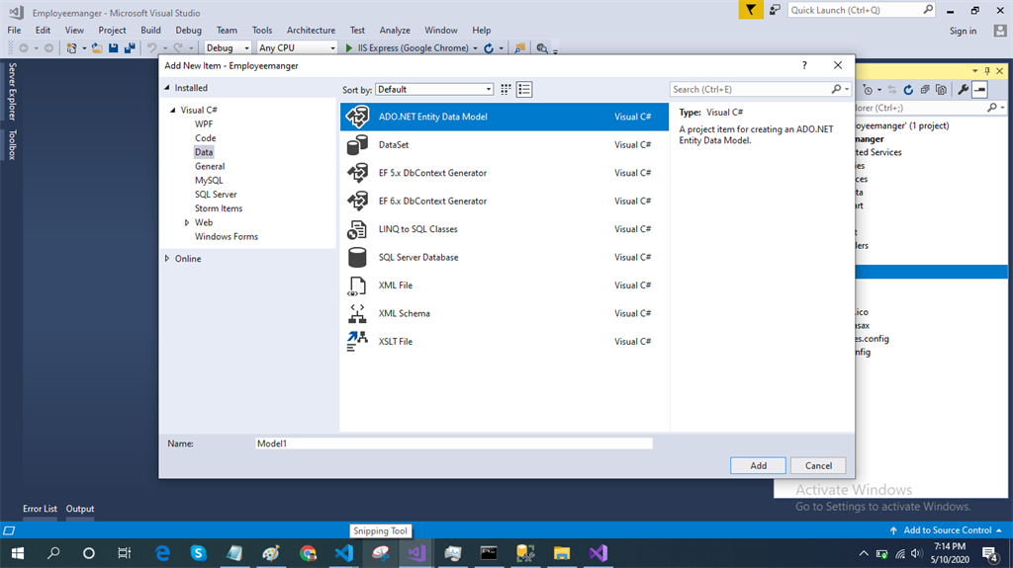Click the Cancel button
1013x568 pixels.
[818, 465]
